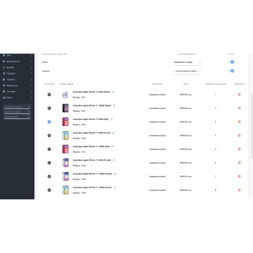
Task: Disable the Memory attribute status switch
Action: click(x=231, y=71)
